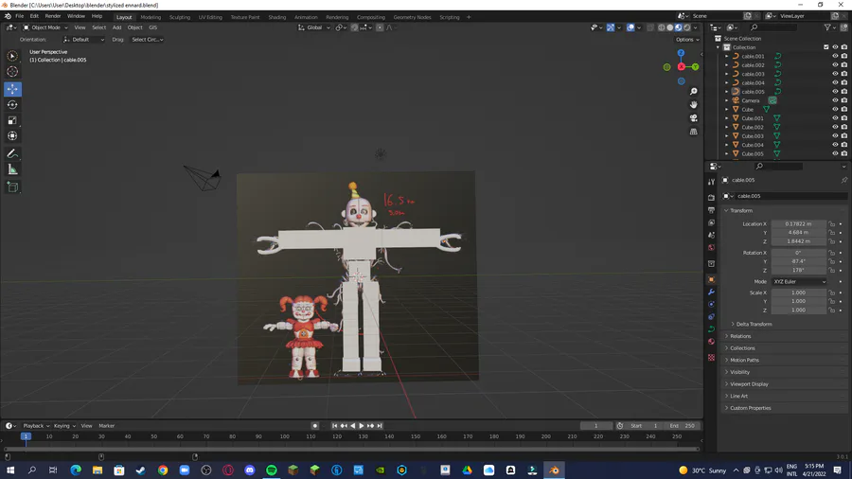852x479 pixels.
Task: Open the Texture properties checker tab
Action: pos(711,357)
